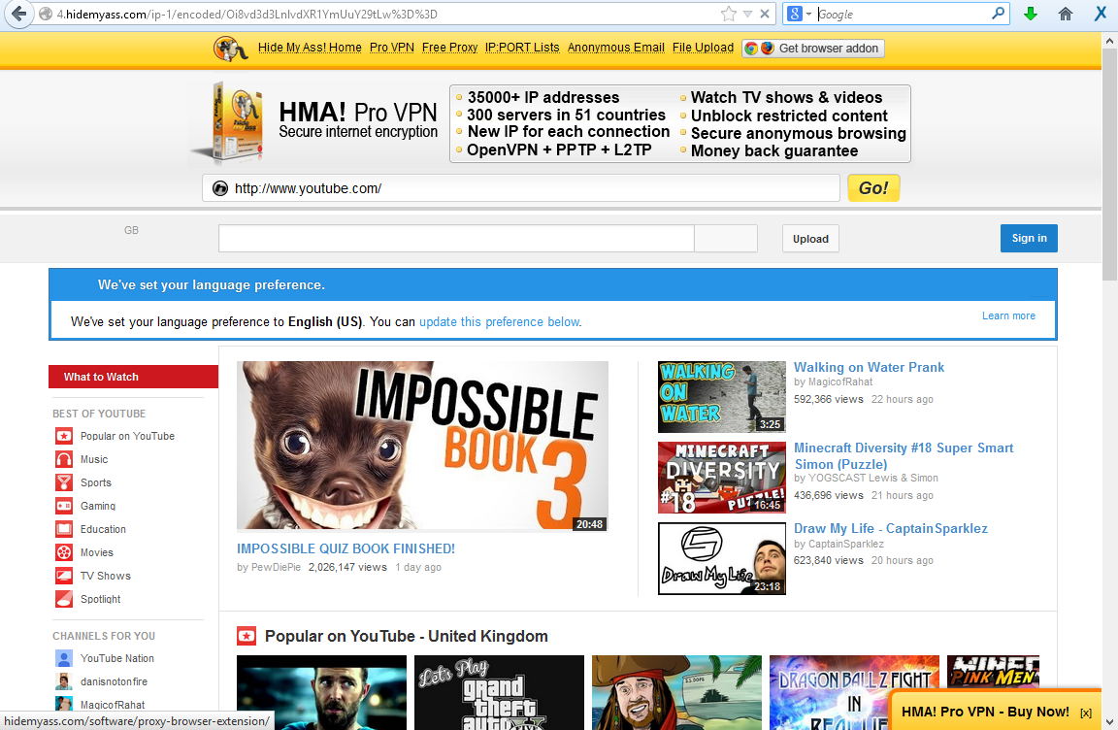
Task: Open the Music headphones icon
Action: click(x=64, y=459)
